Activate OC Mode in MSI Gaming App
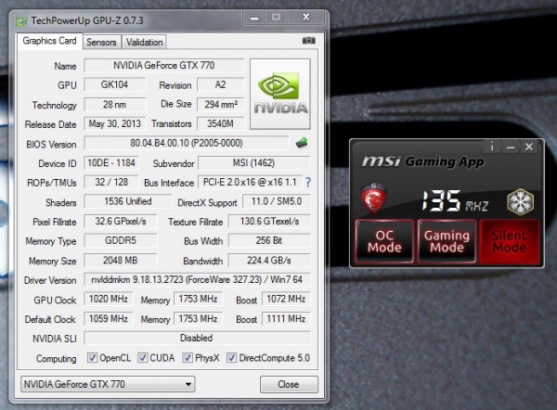557x410 pixels. pos(384,241)
